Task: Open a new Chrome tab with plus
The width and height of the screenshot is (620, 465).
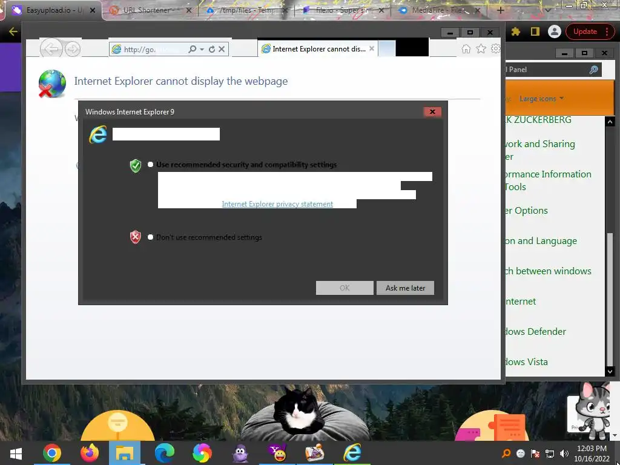Action: coord(500,10)
